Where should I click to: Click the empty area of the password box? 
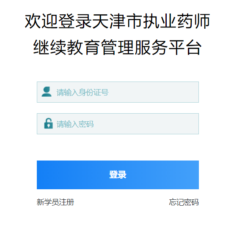pos(146,124)
